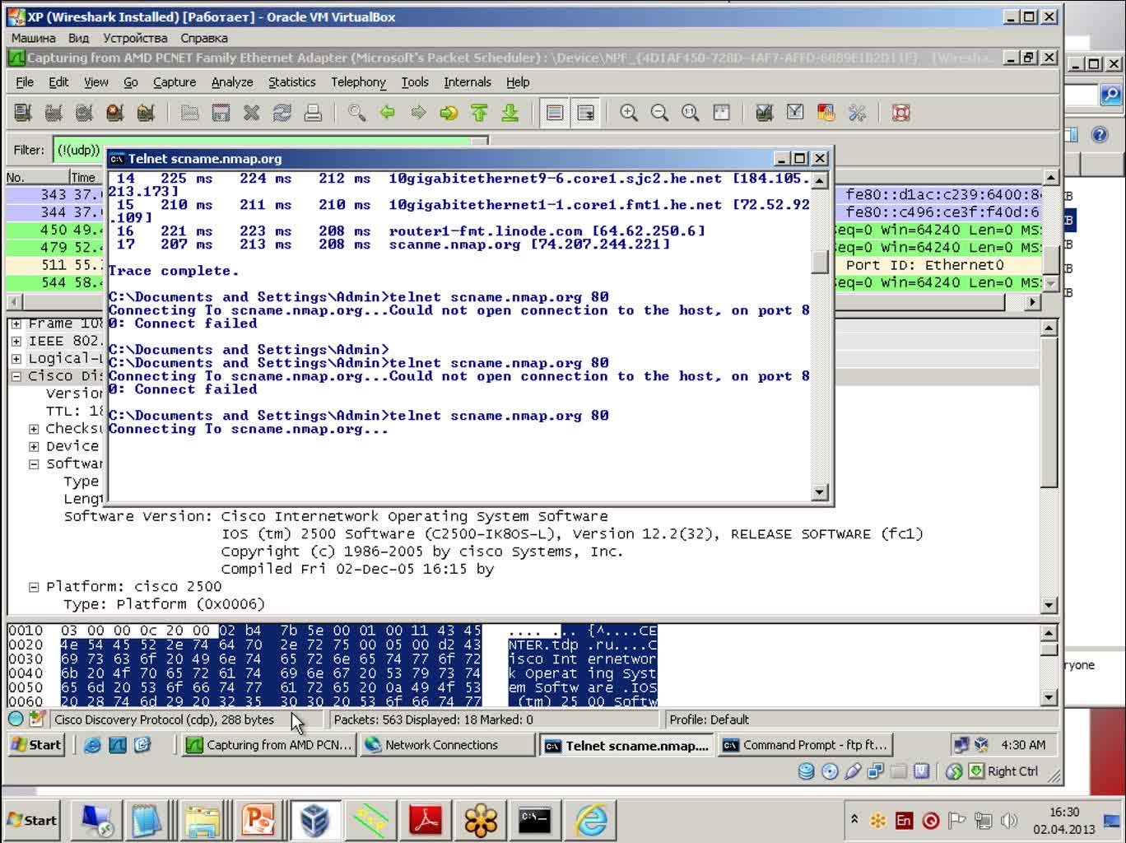Zoom out of the packet text

(x=659, y=113)
